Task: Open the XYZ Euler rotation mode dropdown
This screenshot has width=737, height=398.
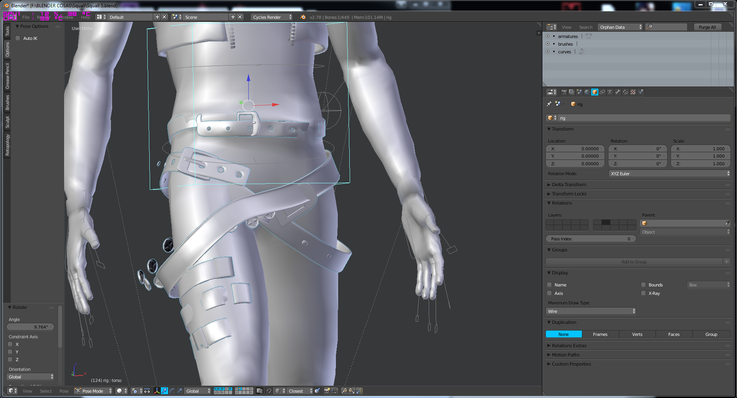Action: [670, 173]
